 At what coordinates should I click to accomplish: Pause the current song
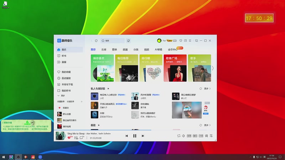pyautogui.click(x=135, y=136)
